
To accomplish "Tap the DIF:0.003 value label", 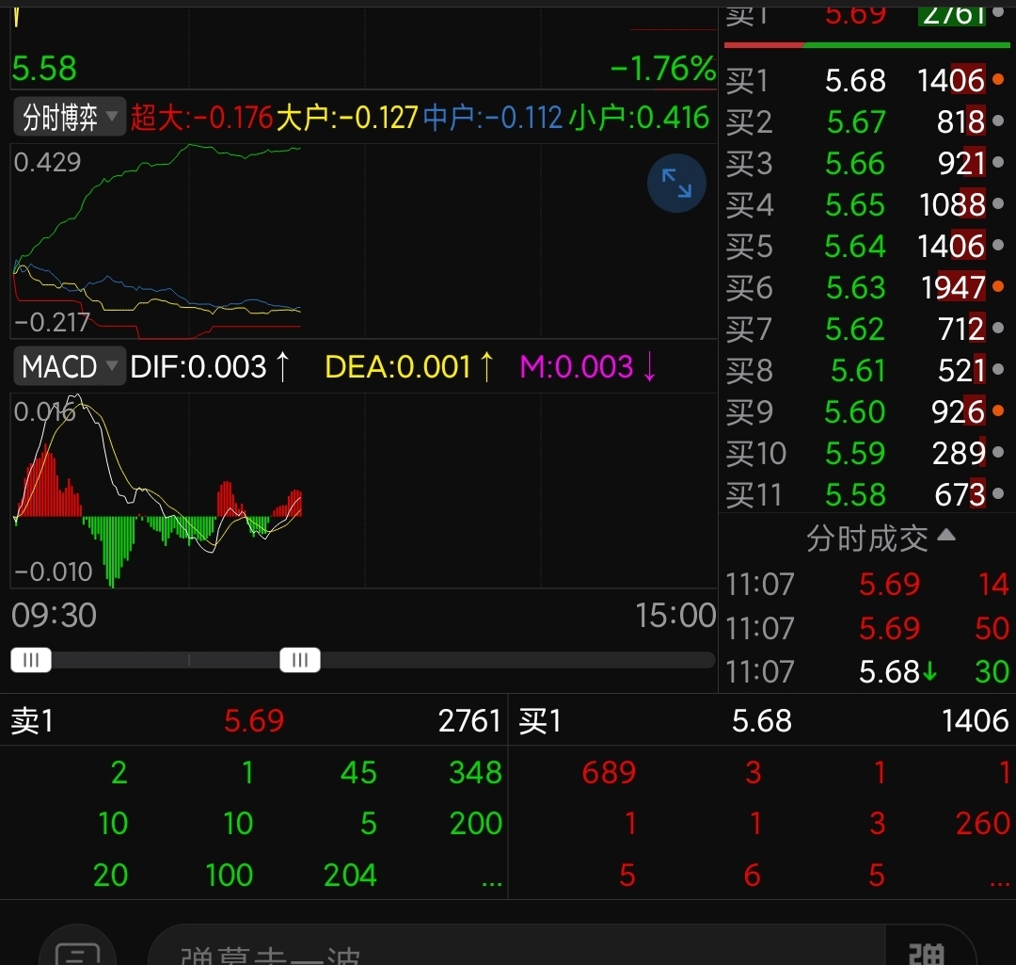I will coord(198,367).
